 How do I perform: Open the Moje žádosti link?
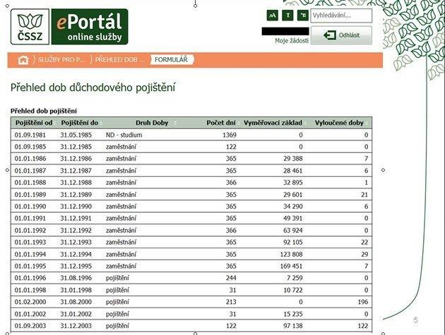coord(291,41)
